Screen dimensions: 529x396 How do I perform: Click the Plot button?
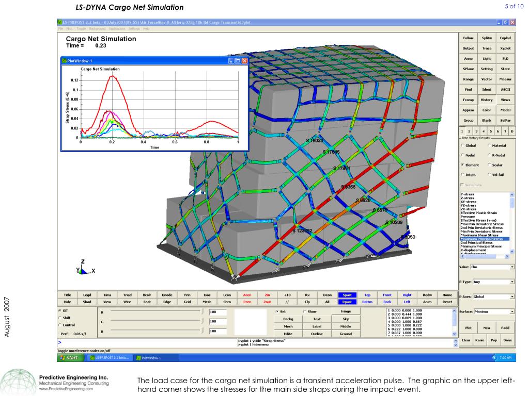tap(468, 327)
